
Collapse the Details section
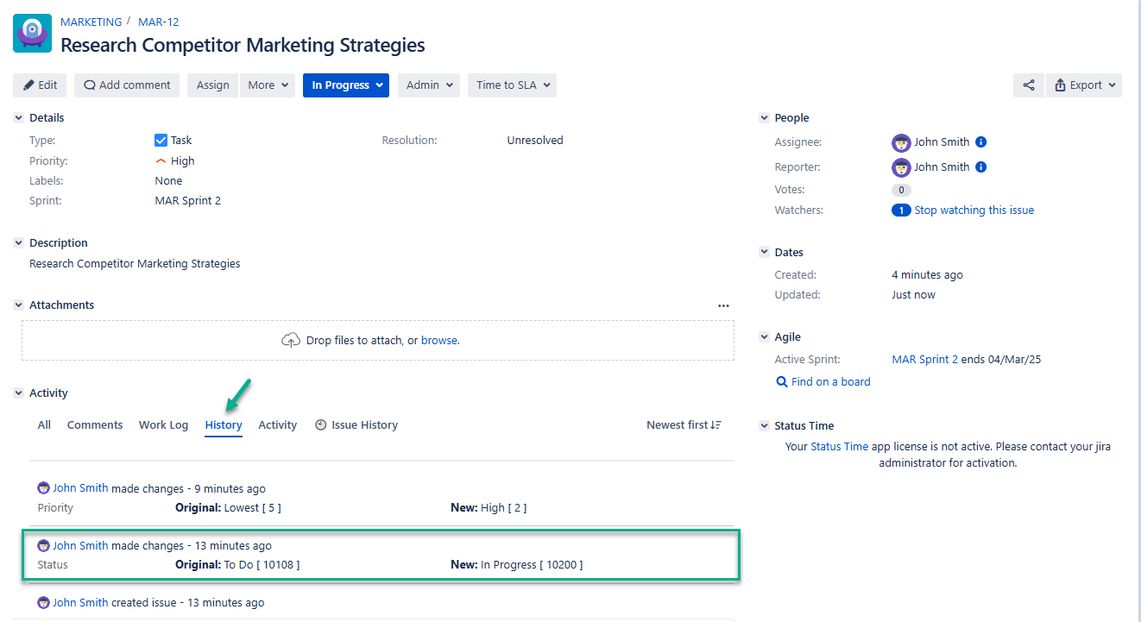pyautogui.click(x=18, y=117)
